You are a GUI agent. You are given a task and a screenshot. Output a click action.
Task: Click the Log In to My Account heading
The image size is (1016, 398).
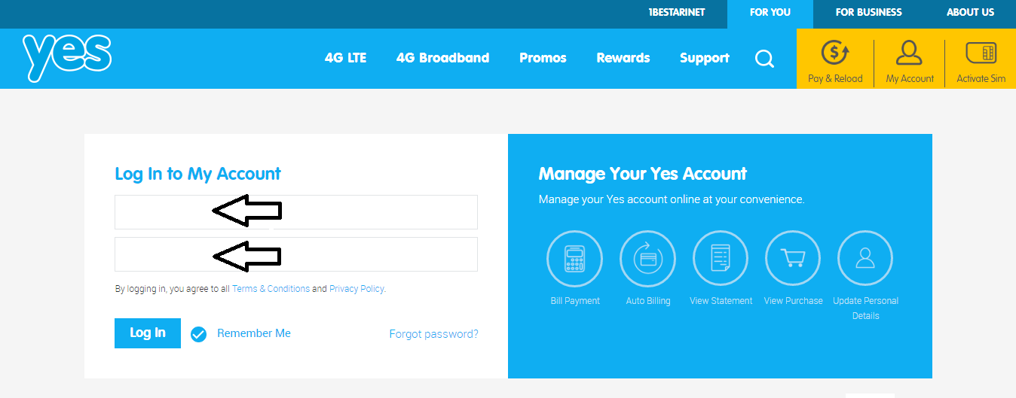pos(197,174)
